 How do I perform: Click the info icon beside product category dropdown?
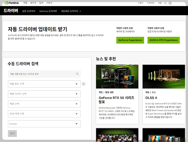[x=84, y=84]
